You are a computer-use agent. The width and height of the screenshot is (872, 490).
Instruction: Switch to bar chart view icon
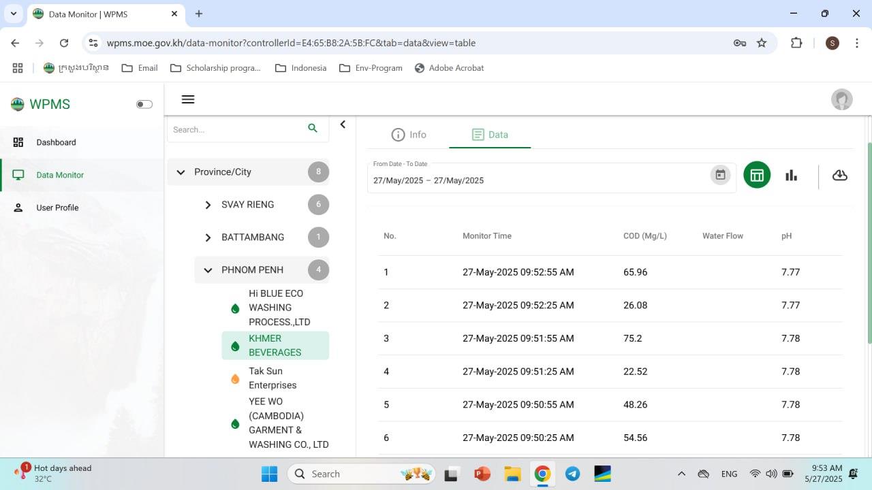pos(791,175)
